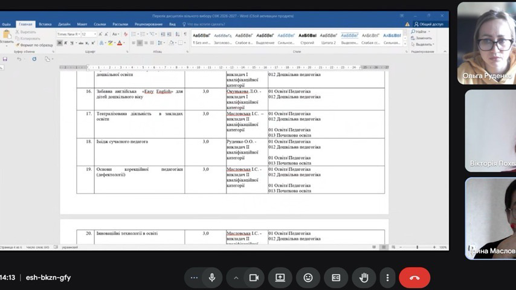Toggle closed captions in the meeting
This screenshot has width=516, height=290.
(x=336, y=277)
